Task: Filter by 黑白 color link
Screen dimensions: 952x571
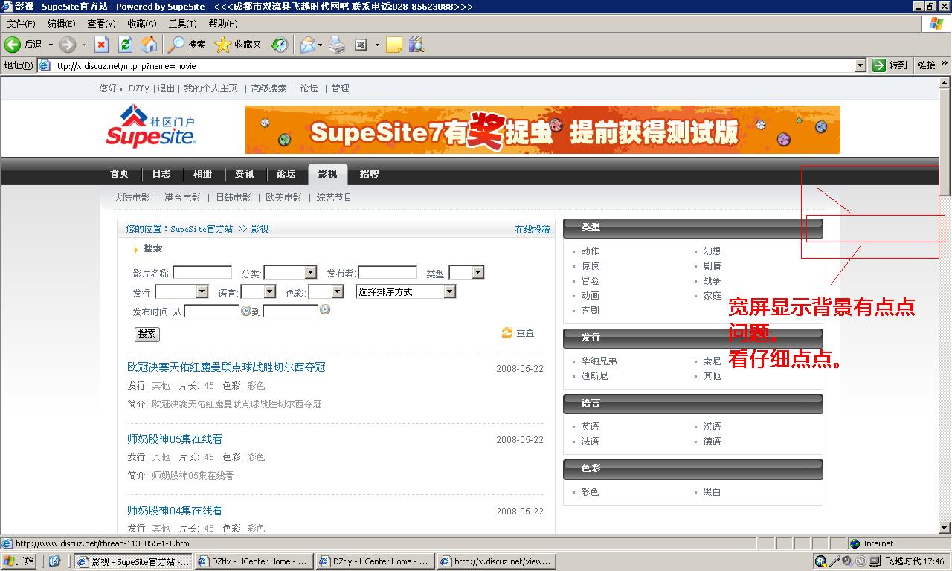Action: pyautogui.click(x=712, y=492)
